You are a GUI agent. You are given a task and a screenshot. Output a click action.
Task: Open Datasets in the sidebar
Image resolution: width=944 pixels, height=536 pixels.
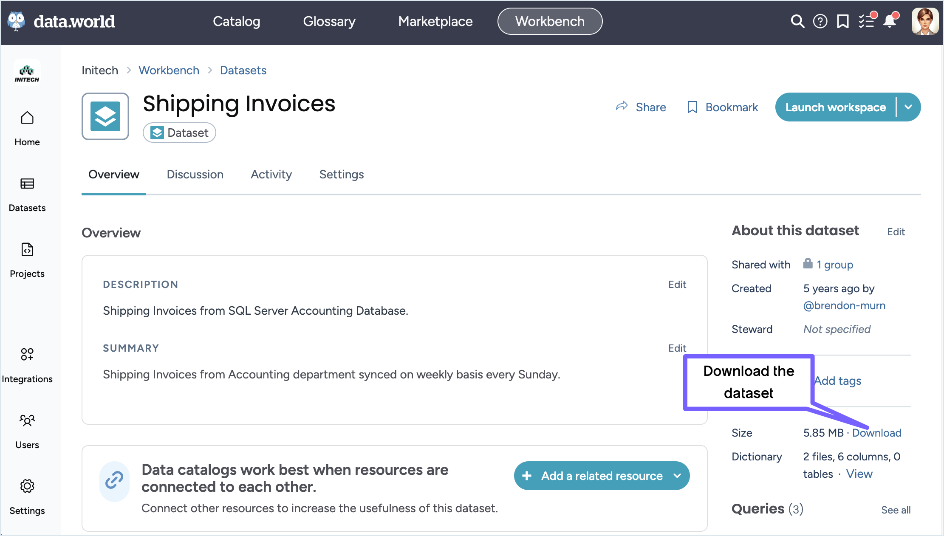[x=27, y=195]
